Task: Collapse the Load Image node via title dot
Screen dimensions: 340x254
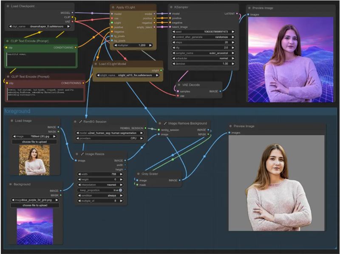Action: coord(12,121)
